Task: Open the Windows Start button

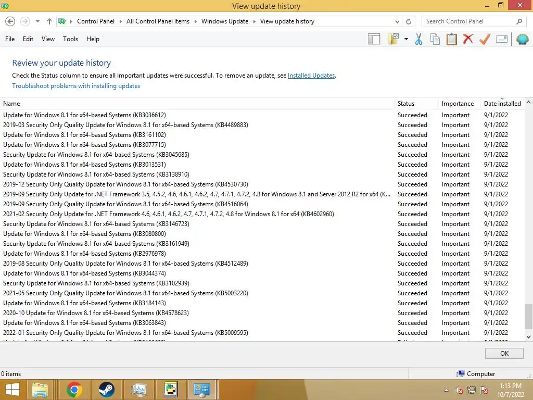Action: 12,390
